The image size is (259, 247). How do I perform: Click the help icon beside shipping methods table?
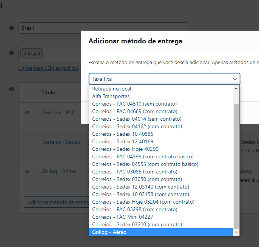pyautogui.click(x=12, y=89)
